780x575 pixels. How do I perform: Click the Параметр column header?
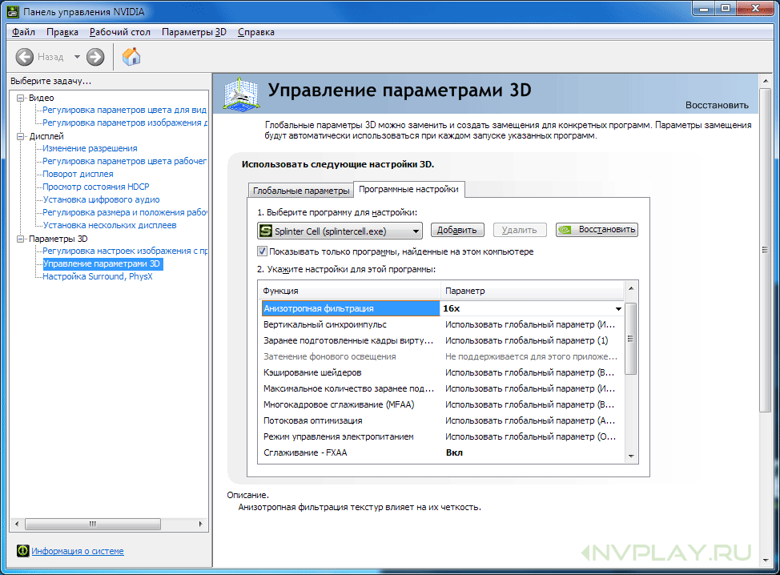pos(532,291)
